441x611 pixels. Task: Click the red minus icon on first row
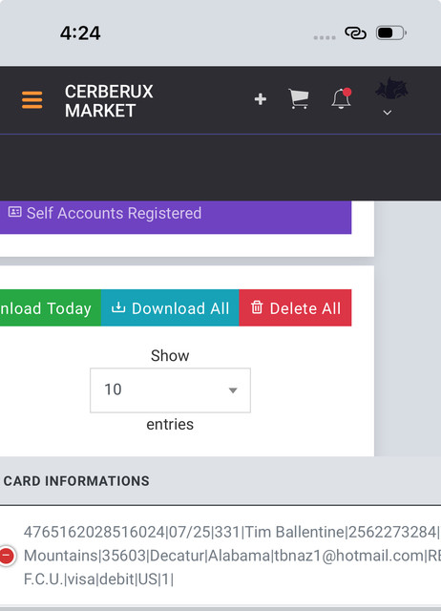(7, 556)
